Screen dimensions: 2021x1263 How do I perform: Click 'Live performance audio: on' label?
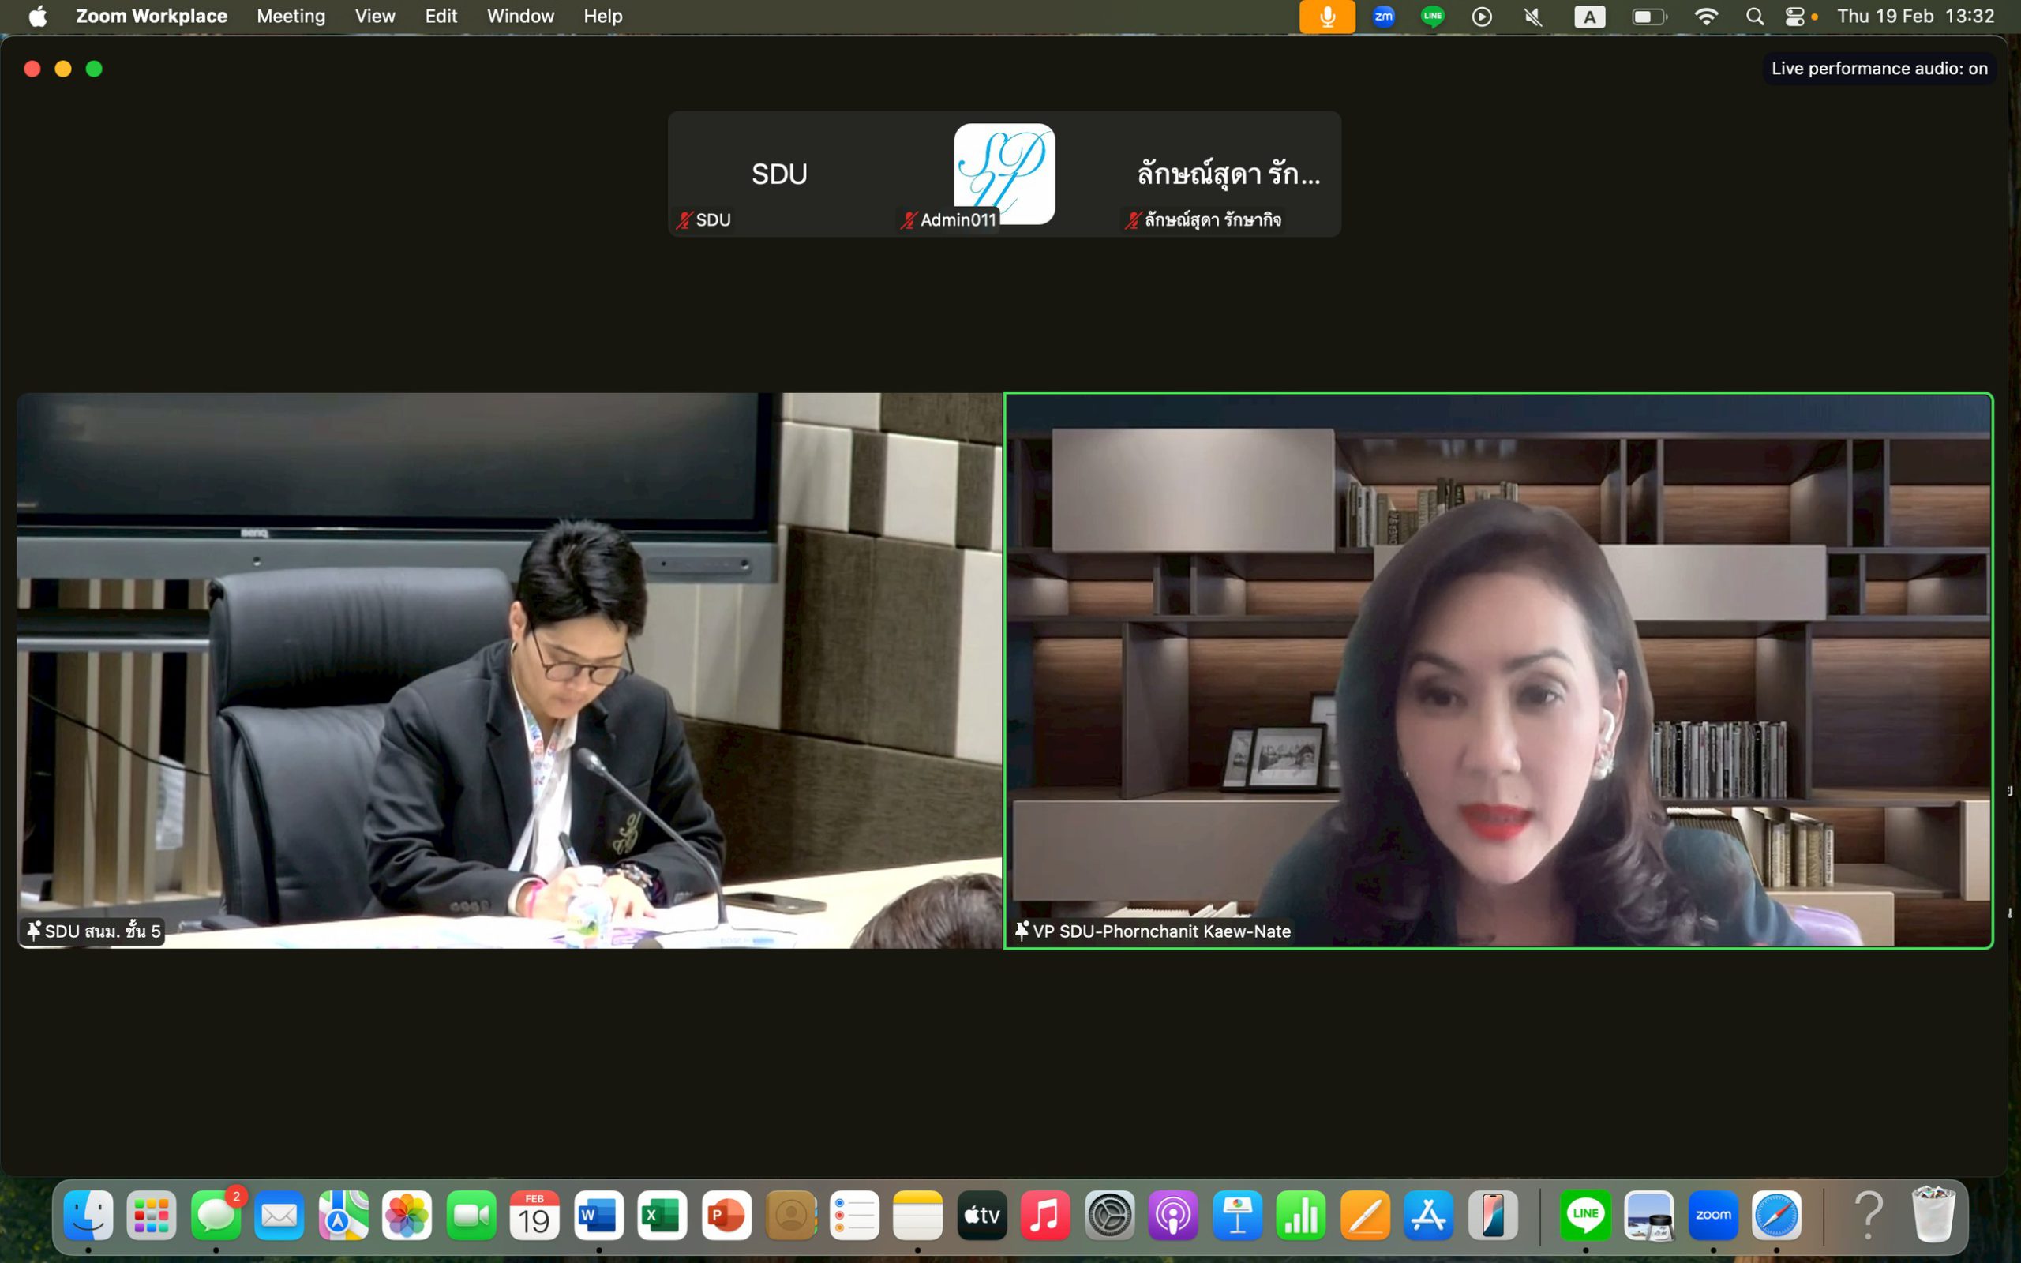point(1879,69)
